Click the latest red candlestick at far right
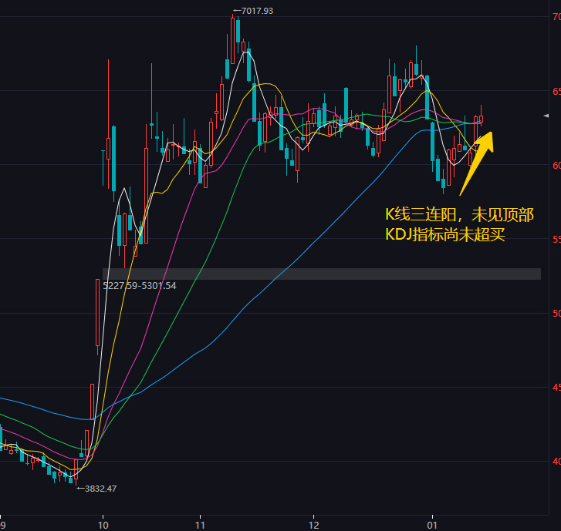 click(482, 119)
